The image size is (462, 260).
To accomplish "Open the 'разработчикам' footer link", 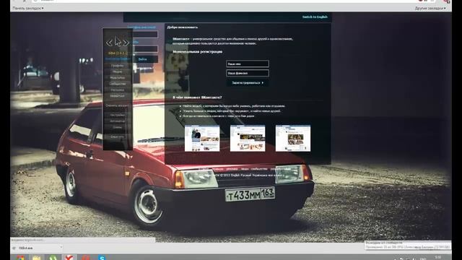I will (x=281, y=169).
